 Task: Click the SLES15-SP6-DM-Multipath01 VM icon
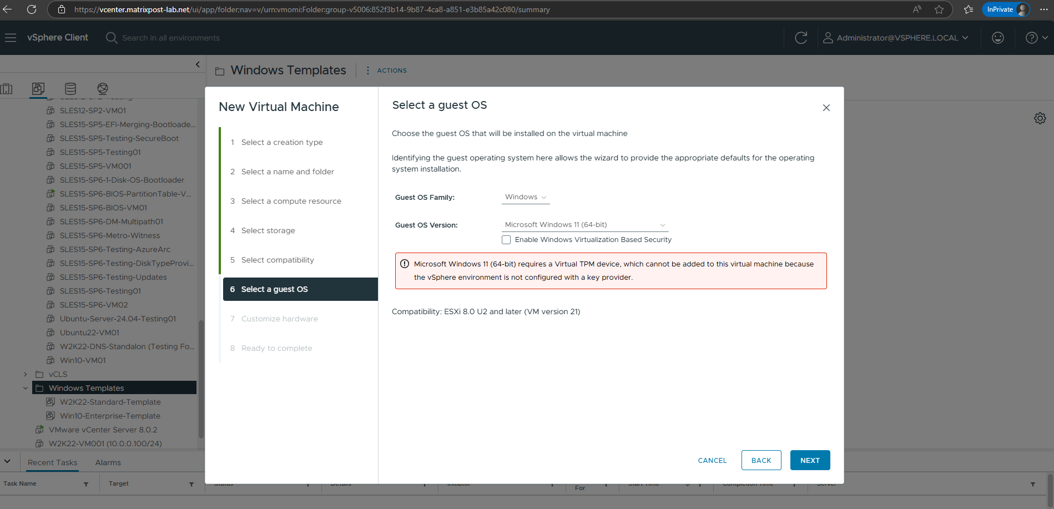(x=51, y=221)
